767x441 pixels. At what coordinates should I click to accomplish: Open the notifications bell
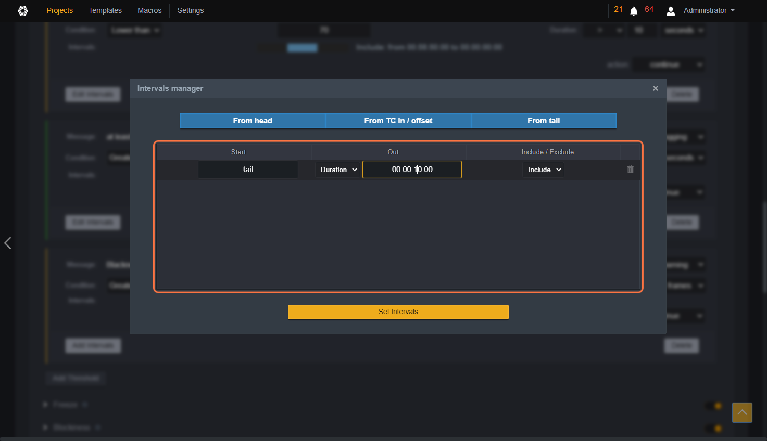pos(634,11)
